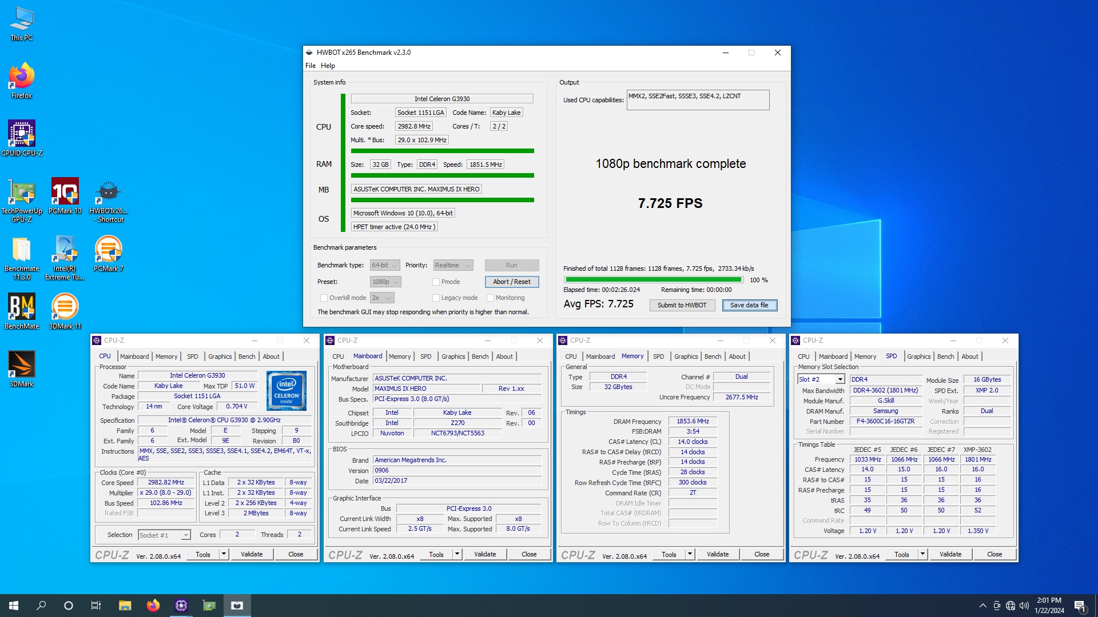The width and height of the screenshot is (1098, 617).
Task: Enable Monitoring checkbox
Action: tap(491, 298)
